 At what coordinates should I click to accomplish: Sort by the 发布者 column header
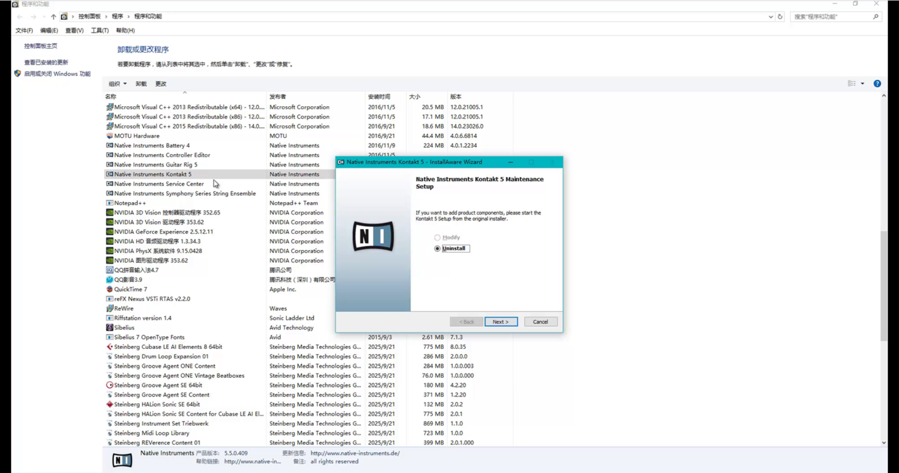(316, 96)
